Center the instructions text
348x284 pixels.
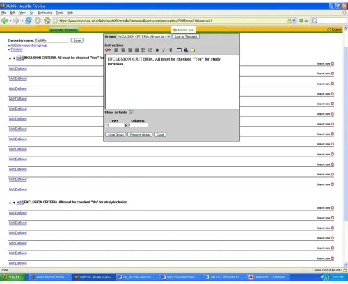[123, 50]
